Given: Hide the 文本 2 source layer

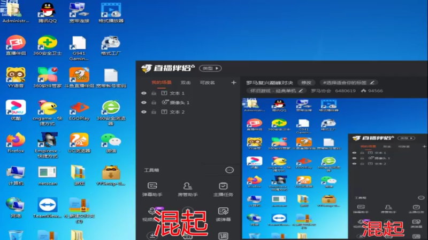Looking at the screenshot, I should coord(144,112).
